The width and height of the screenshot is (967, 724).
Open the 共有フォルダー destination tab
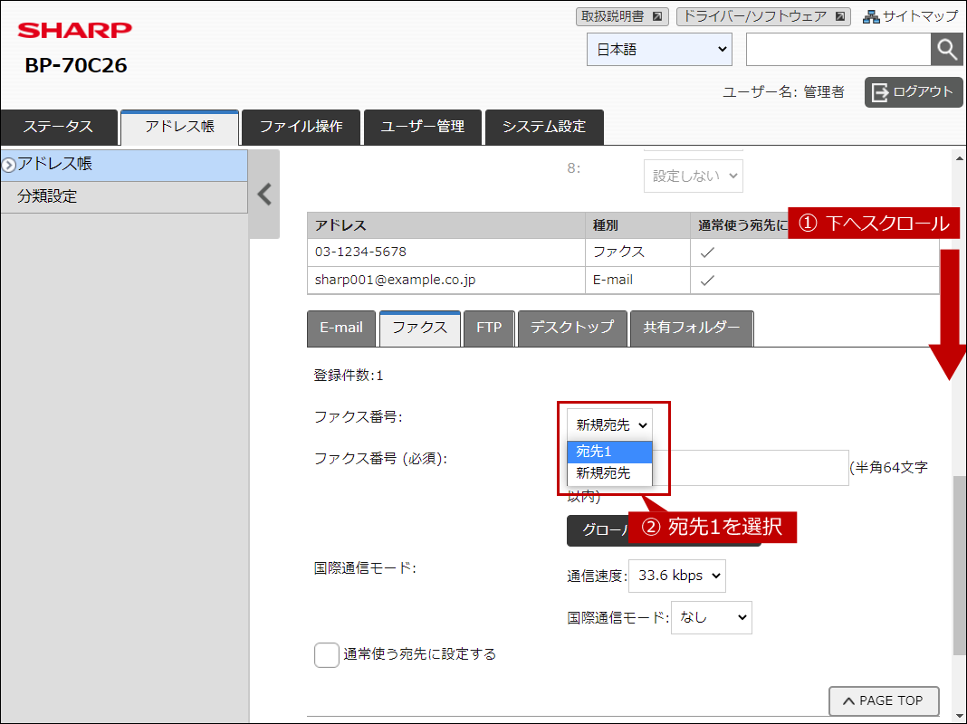coord(692,328)
